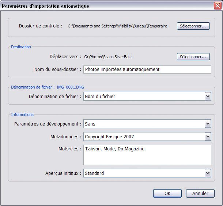Click the Informations group label
This screenshot has height=206, width=223.
pos(22,115)
